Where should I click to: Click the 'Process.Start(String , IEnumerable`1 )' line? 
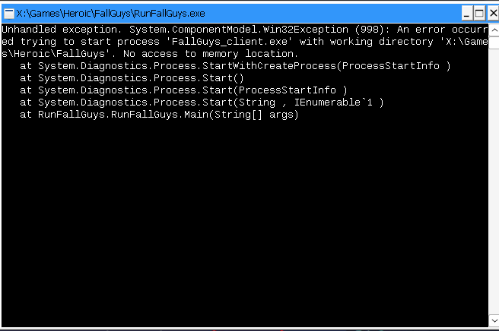coord(201,102)
